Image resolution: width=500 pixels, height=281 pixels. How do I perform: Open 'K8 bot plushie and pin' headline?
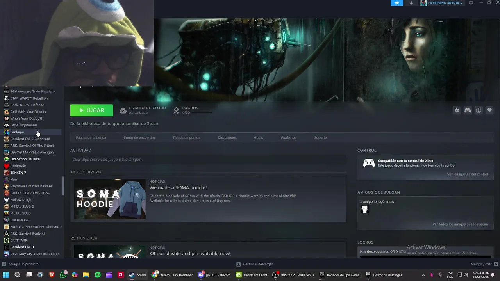(190, 254)
